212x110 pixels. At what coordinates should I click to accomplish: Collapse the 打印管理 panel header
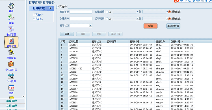click(x=51, y=8)
